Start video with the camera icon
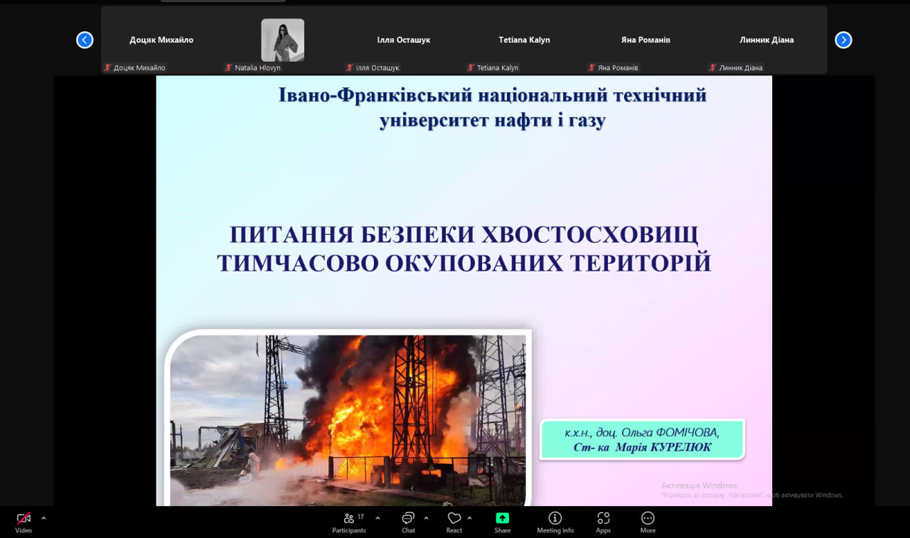 (x=23, y=519)
